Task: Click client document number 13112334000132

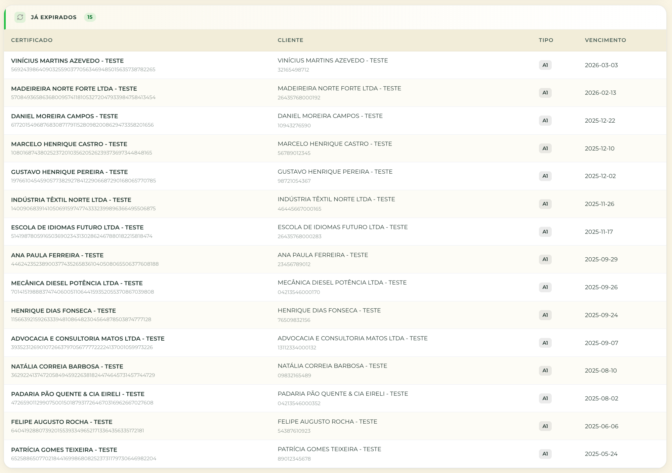Action: pyautogui.click(x=297, y=348)
